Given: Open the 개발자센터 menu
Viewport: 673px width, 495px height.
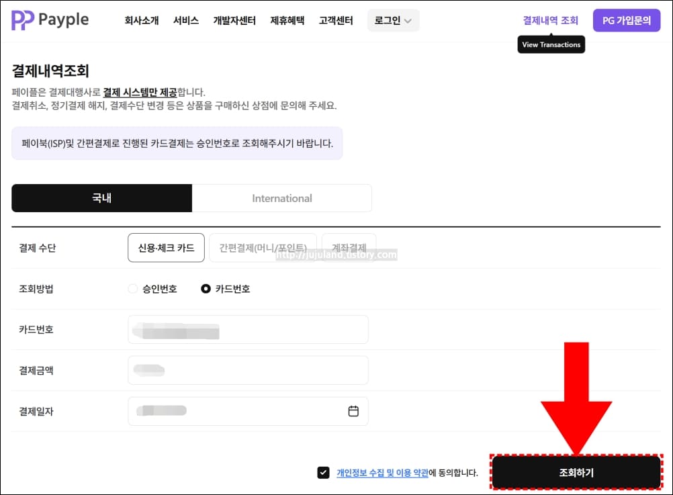Looking at the screenshot, I should pyautogui.click(x=234, y=20).
